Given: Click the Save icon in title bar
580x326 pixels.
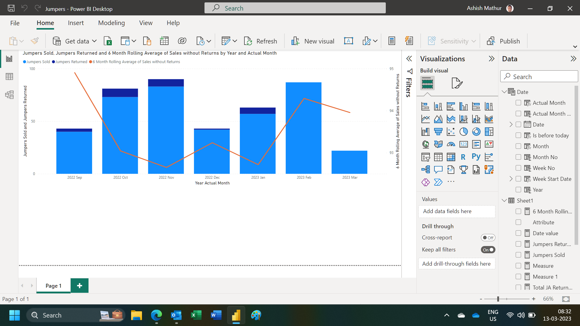Looking at the screenshot, I should (x=11, y=8).
